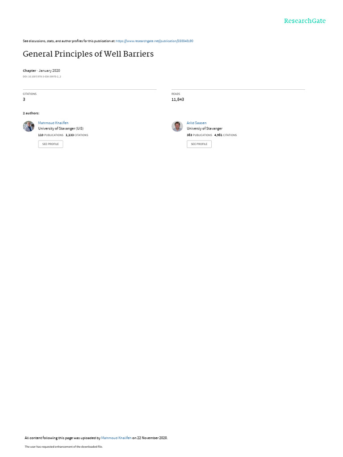Select the title General Principles of Well Barriers
The height and width of the screenshot is (457, 343).
click(x=88, y=54)
